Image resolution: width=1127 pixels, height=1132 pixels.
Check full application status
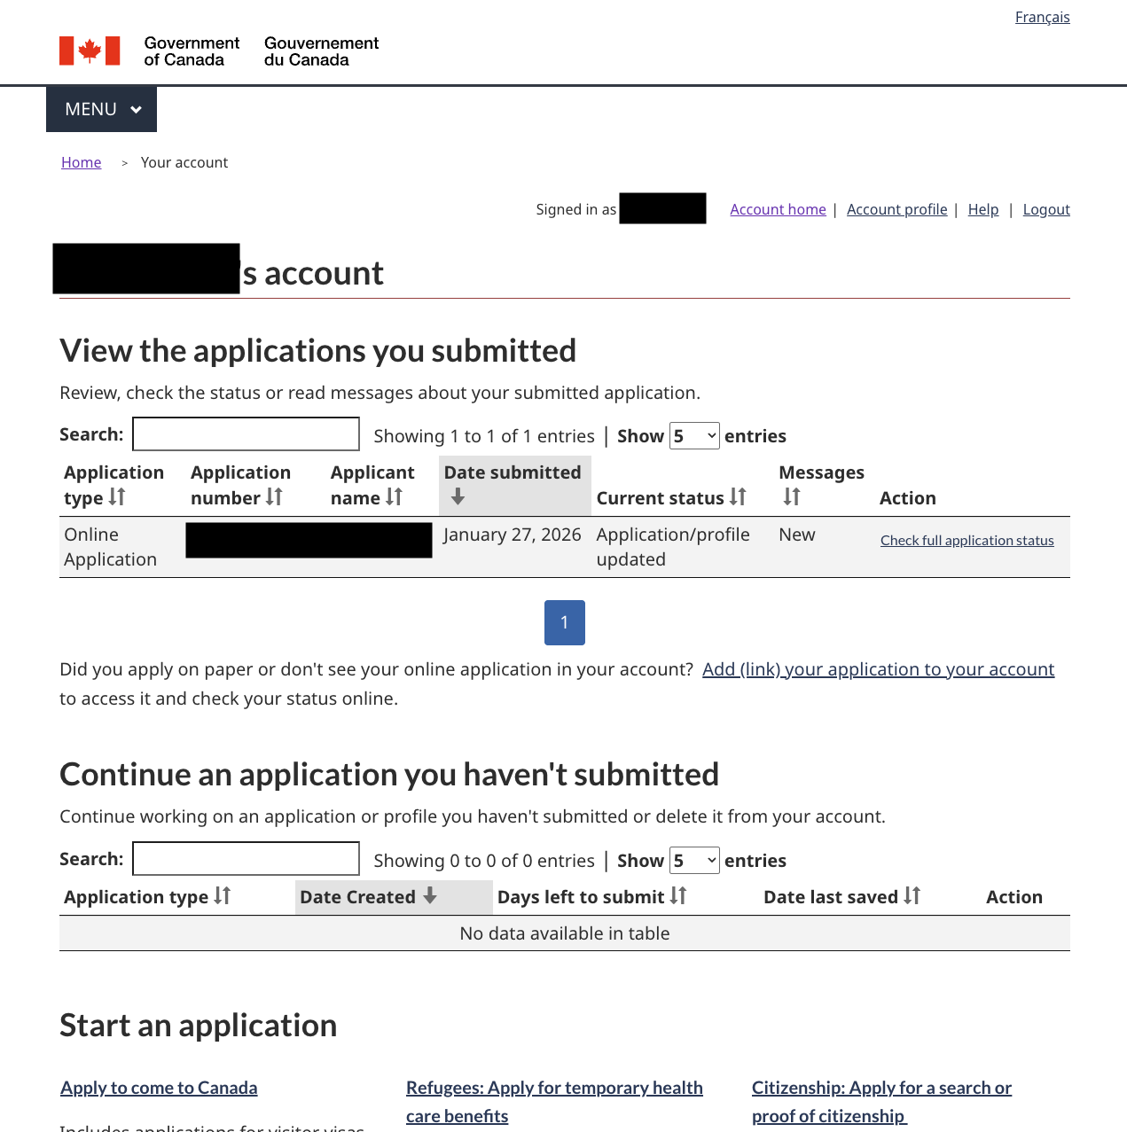[967, 540]
